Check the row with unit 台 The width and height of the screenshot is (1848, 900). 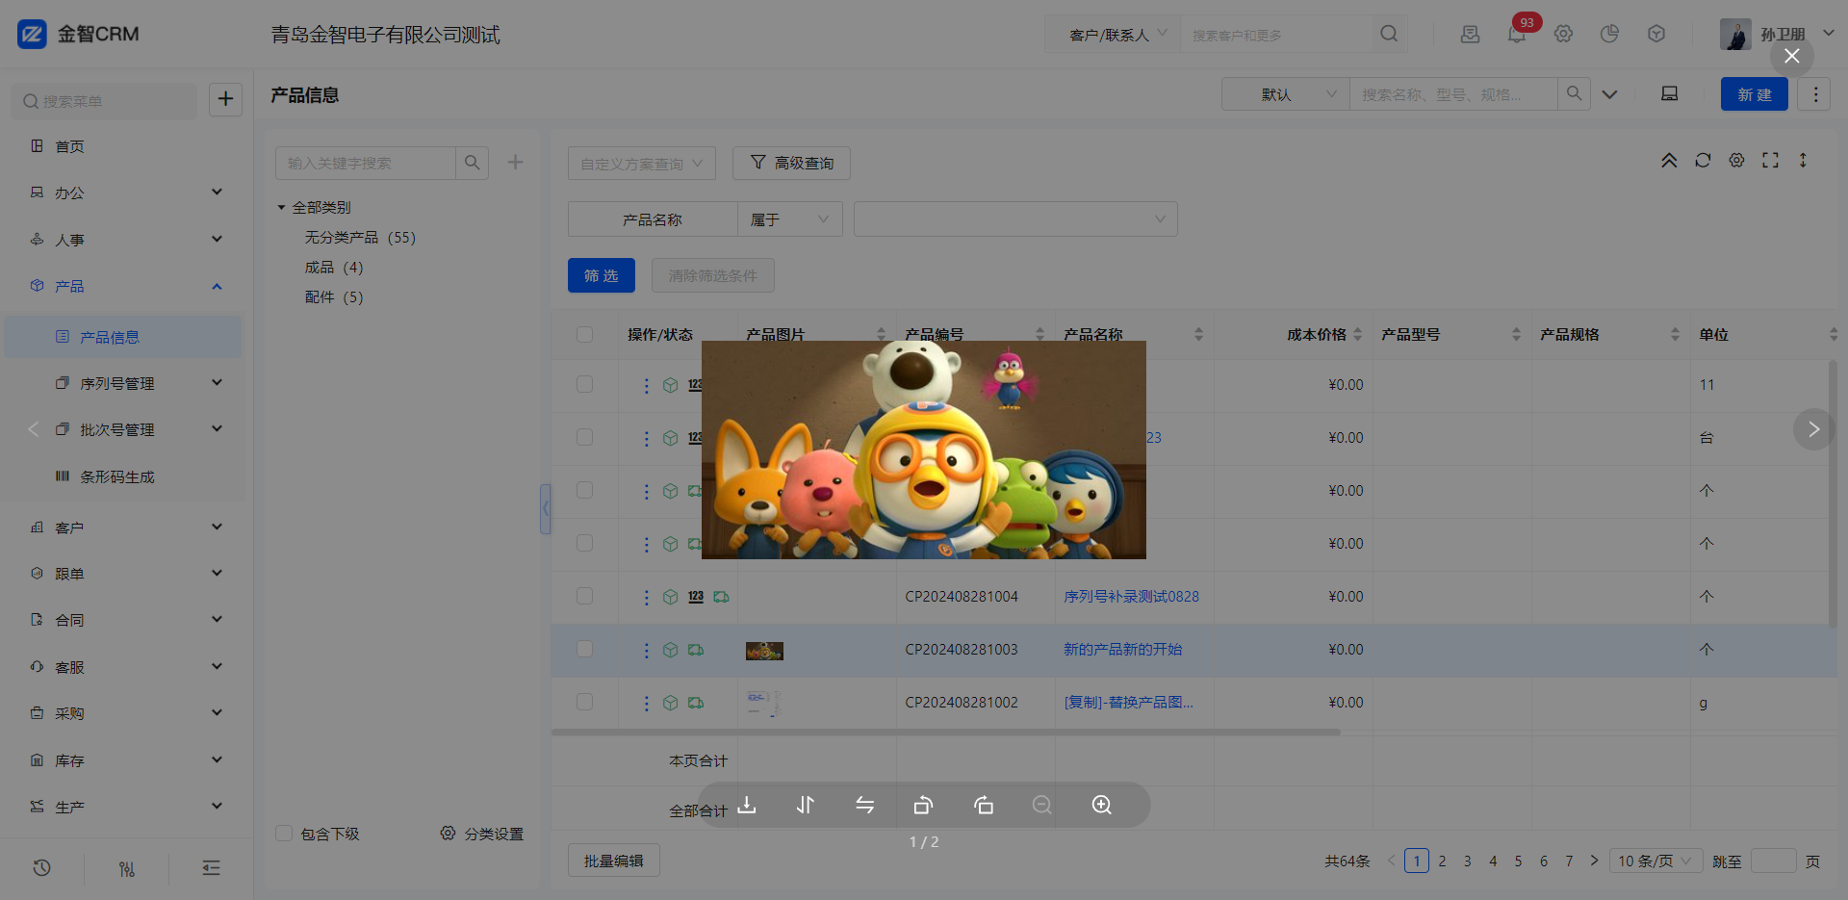point(584,437)
